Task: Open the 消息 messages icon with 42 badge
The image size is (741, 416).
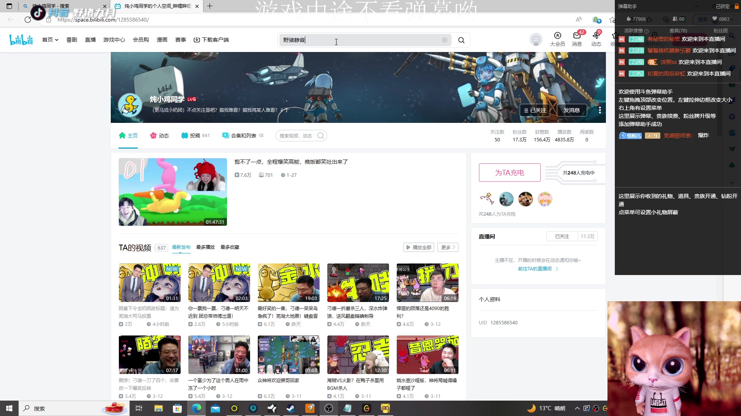Action: tap(577, 40)
